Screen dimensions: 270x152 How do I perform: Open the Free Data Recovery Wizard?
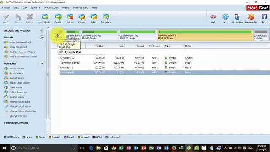23,57
